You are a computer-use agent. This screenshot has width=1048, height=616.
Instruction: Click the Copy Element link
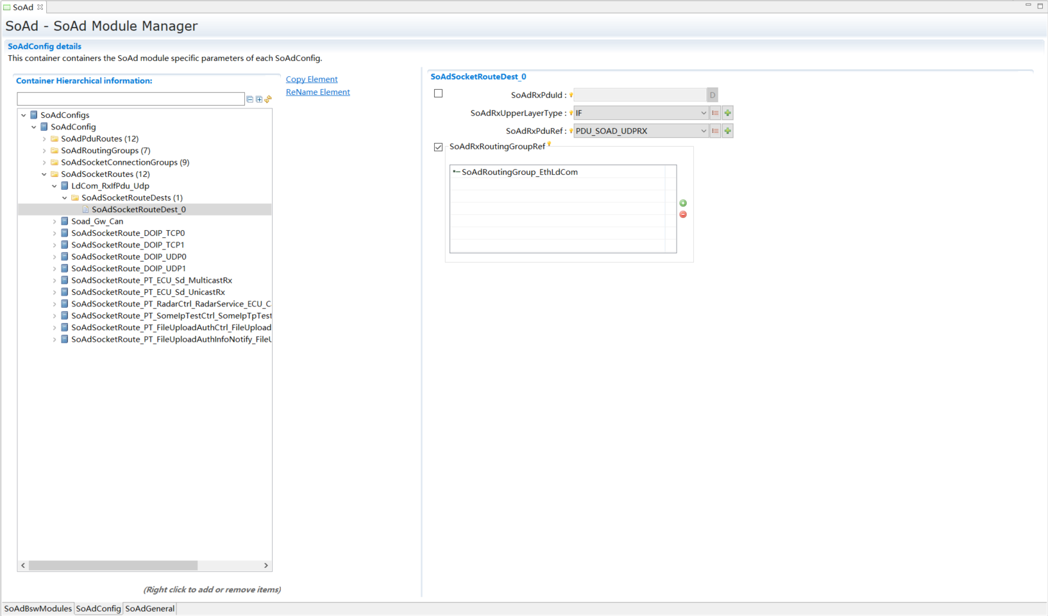pos(312,79)
